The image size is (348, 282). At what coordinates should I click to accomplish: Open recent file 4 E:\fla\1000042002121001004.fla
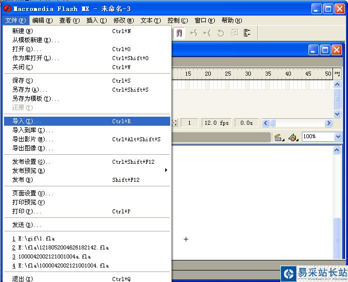pyautogui.click(x=87, y=265)
